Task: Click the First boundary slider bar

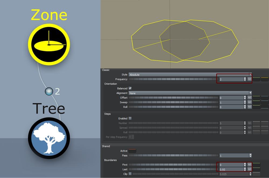Action: [174, 165]
